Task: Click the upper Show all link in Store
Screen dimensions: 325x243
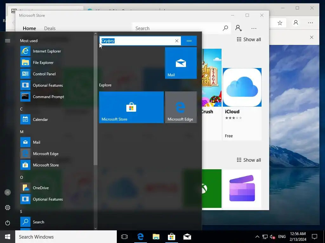Action: coord(249,40)
